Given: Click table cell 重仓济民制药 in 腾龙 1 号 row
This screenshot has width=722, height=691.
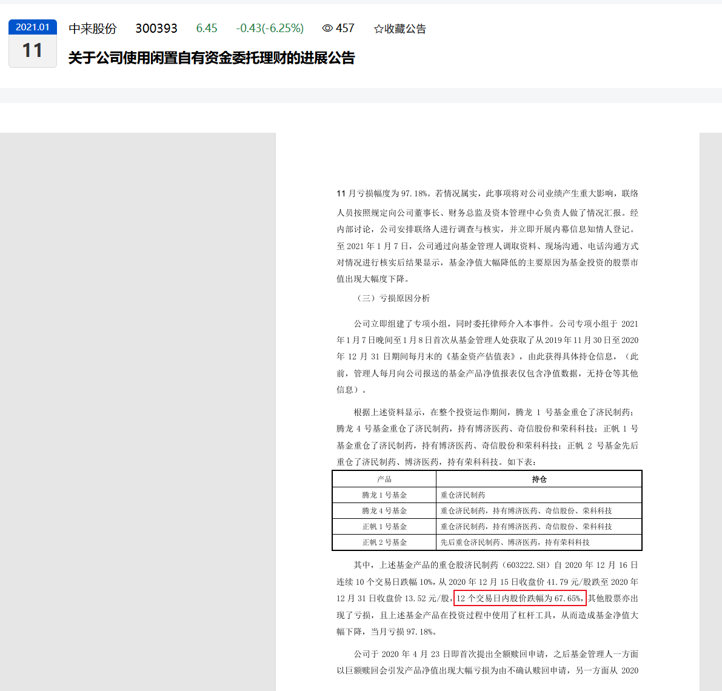Looking at the screenshot, I should [x=539, y=495].
